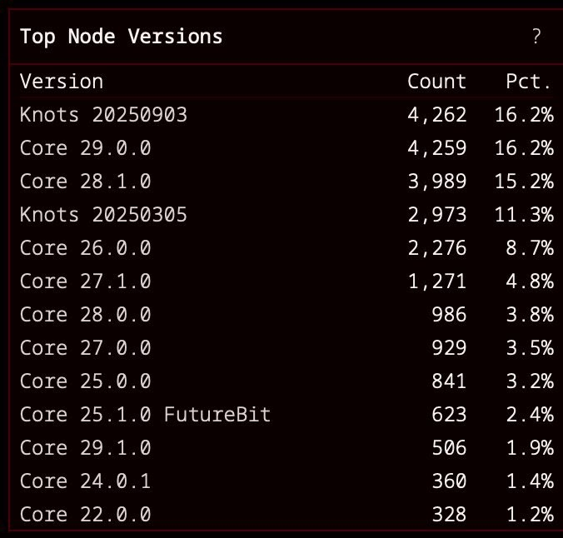The width and height of the screenshot is (563, 538).
Task: Click the 4,262 count value
Action: (437, 115)
